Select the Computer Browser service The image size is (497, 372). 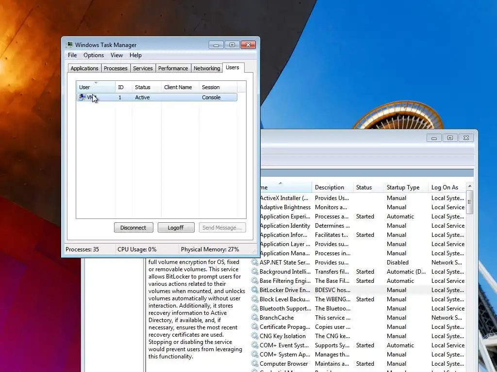(x=358, y=363)
